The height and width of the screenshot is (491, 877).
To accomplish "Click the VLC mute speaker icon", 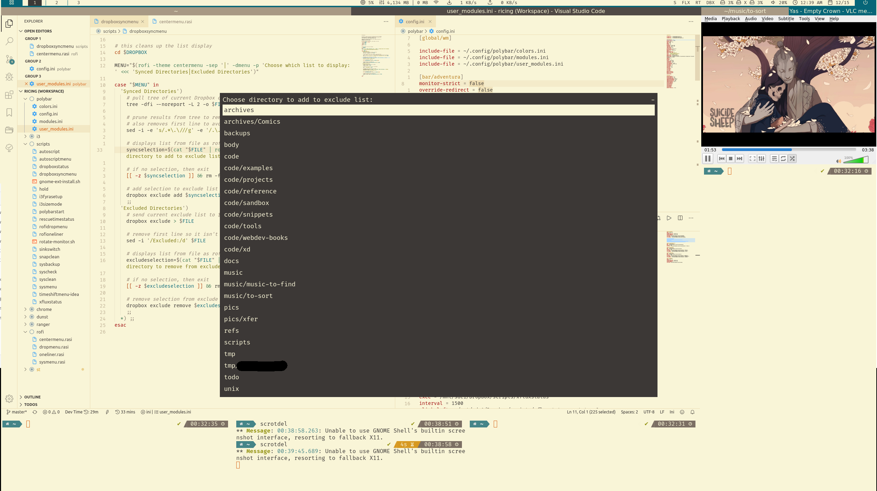I will pyautogui.click(x=838, y=161).
